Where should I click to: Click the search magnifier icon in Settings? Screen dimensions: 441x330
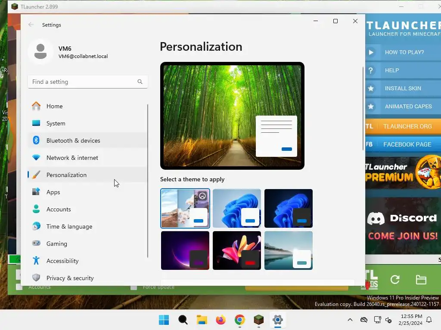140,82
